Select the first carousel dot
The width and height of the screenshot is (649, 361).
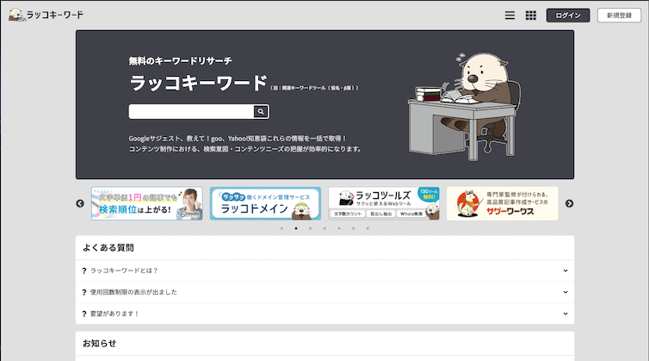[281, 228]
